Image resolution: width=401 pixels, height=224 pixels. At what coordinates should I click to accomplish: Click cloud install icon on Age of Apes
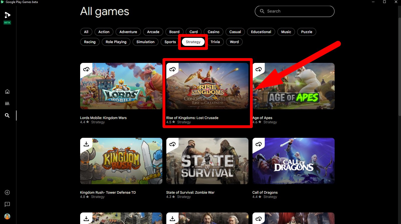tap(258, 69)
